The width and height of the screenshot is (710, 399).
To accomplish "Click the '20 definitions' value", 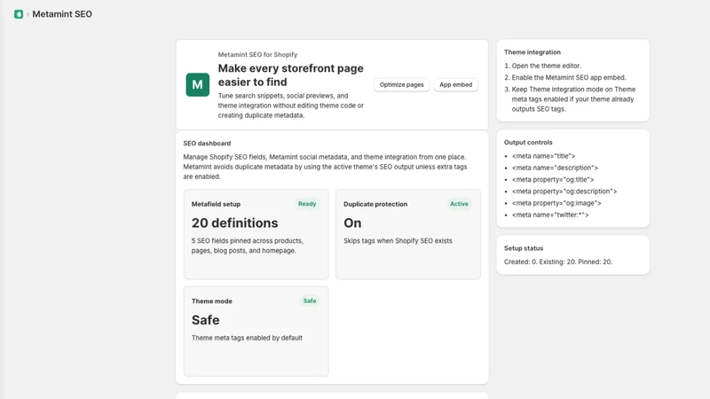I will [234, 223].
